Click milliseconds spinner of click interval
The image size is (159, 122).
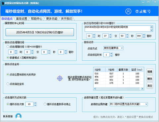tap(66, 52)
